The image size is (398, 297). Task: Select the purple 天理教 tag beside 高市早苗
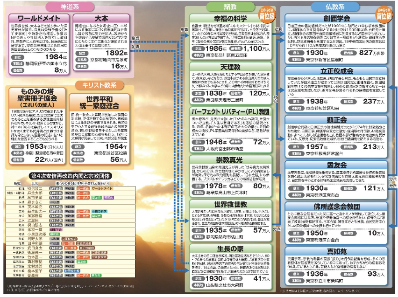pyautogui.click(x=108, y=198)
